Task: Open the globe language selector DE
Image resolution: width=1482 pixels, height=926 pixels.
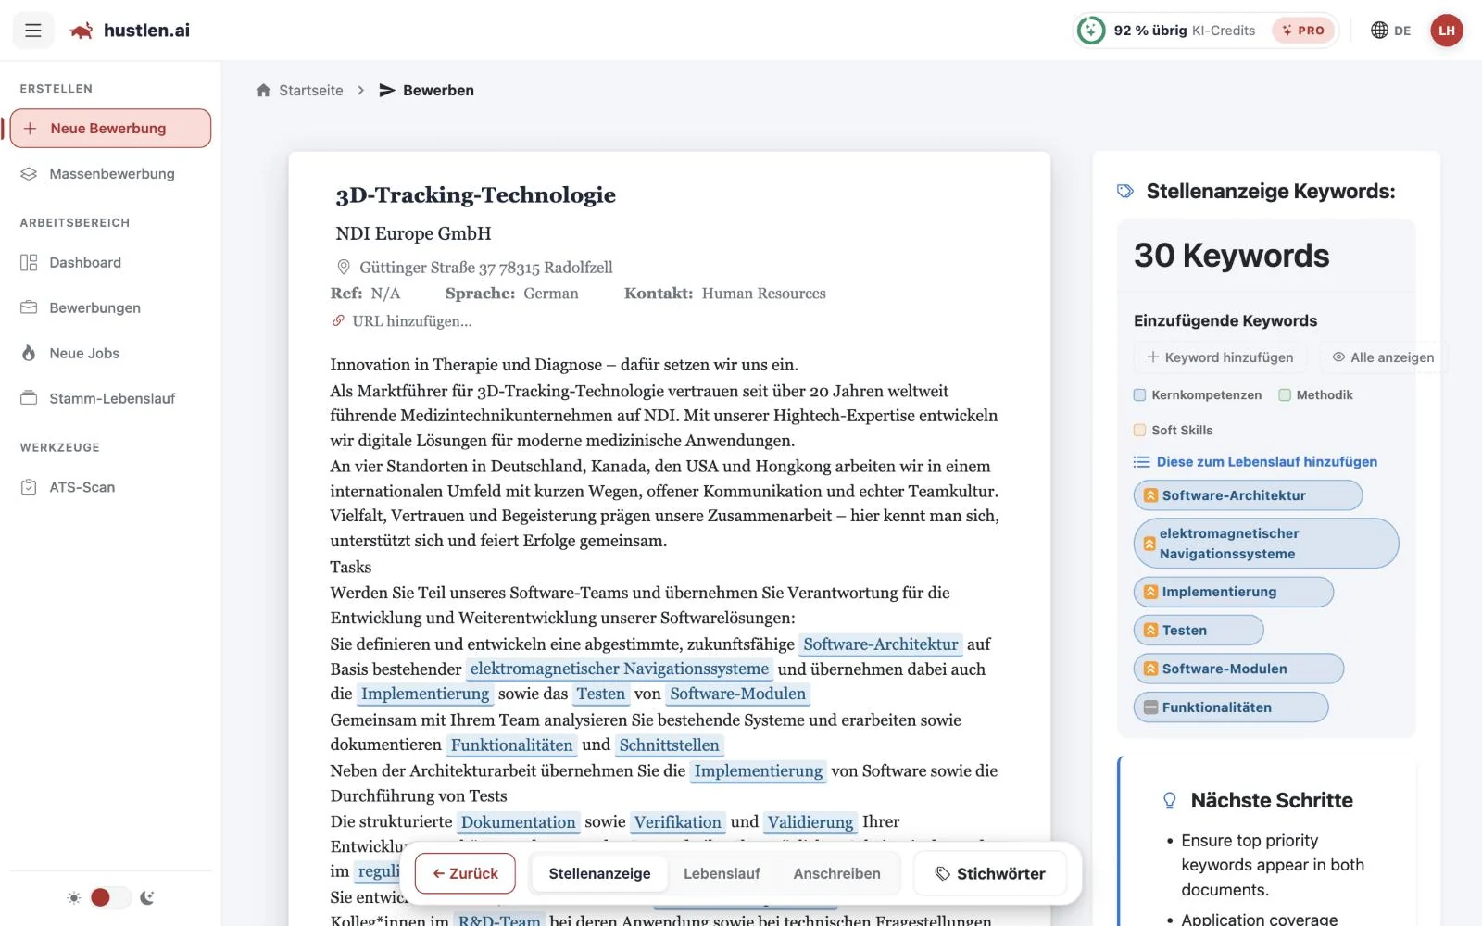Action: (x=1390, y=31)
